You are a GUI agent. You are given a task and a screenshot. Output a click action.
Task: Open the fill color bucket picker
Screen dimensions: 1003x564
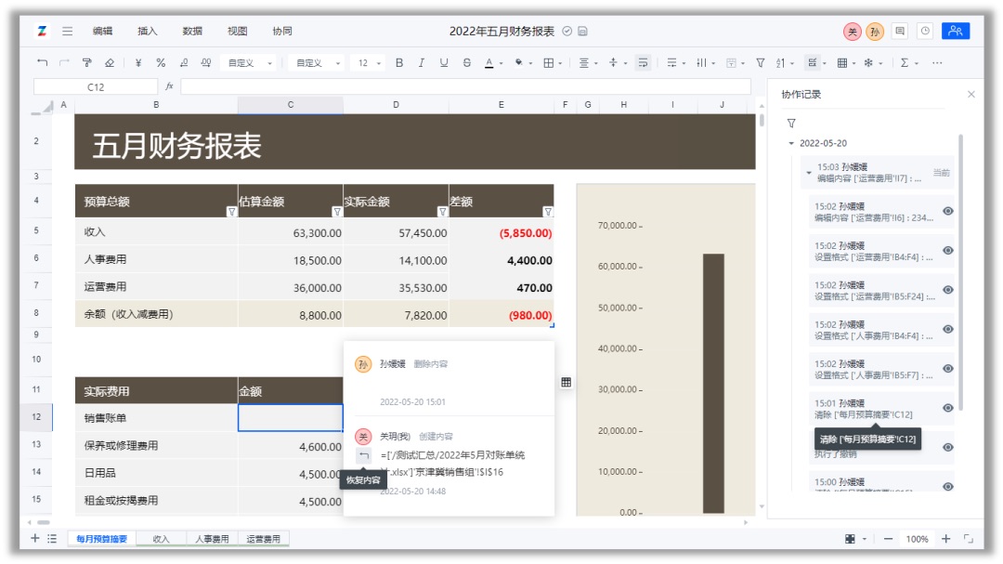pos(519,63)
